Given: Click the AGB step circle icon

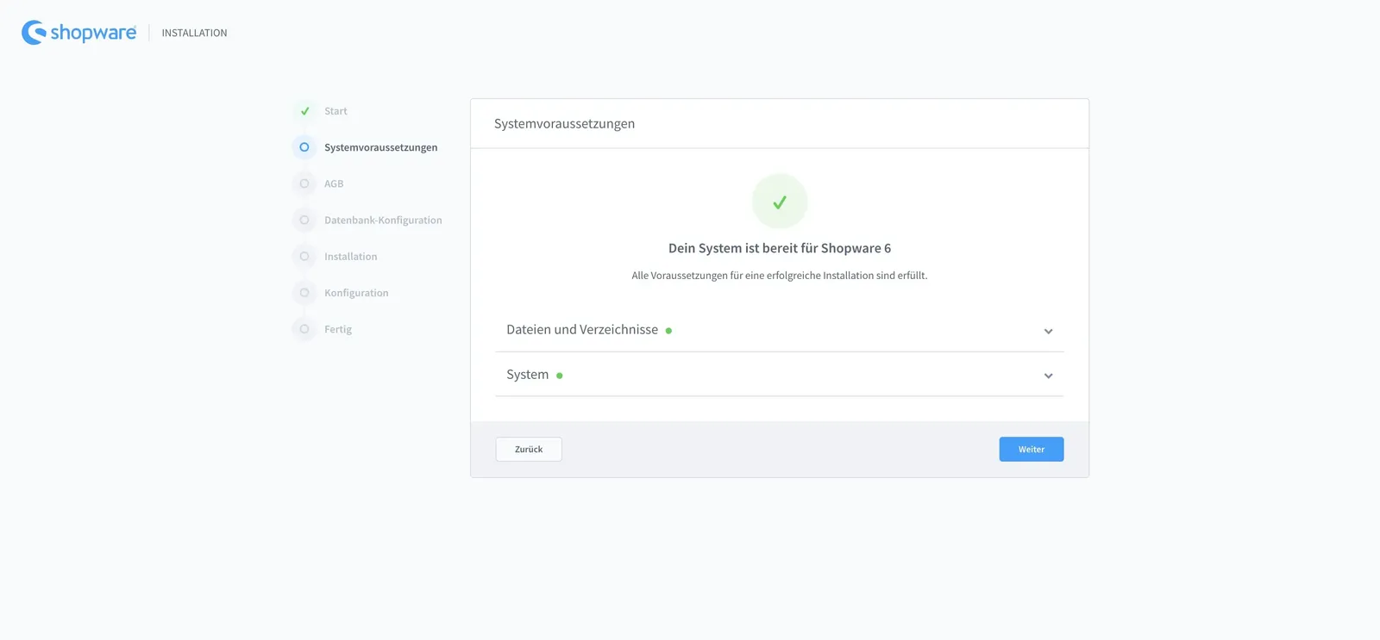Looking at the screenshot, I should pos(304,183).
